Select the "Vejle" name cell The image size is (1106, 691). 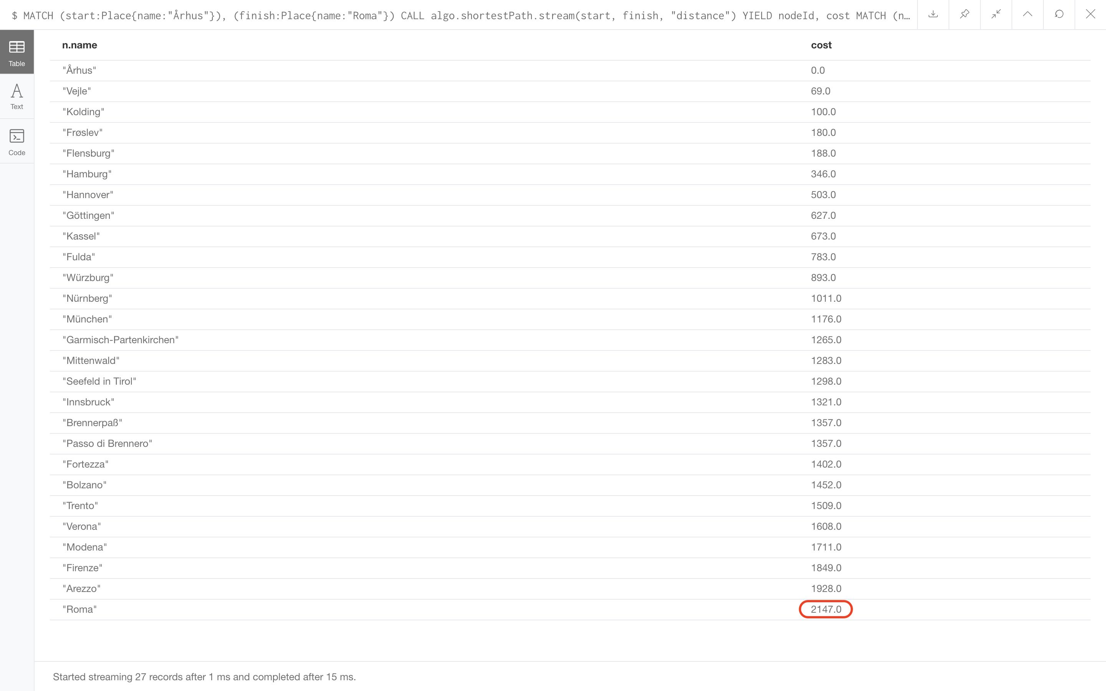tap(77, 91)
